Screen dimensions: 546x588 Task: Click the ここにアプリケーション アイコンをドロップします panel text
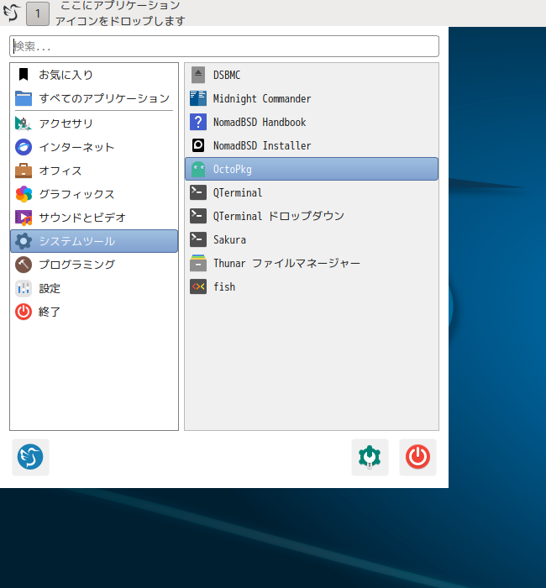[120, 13]
